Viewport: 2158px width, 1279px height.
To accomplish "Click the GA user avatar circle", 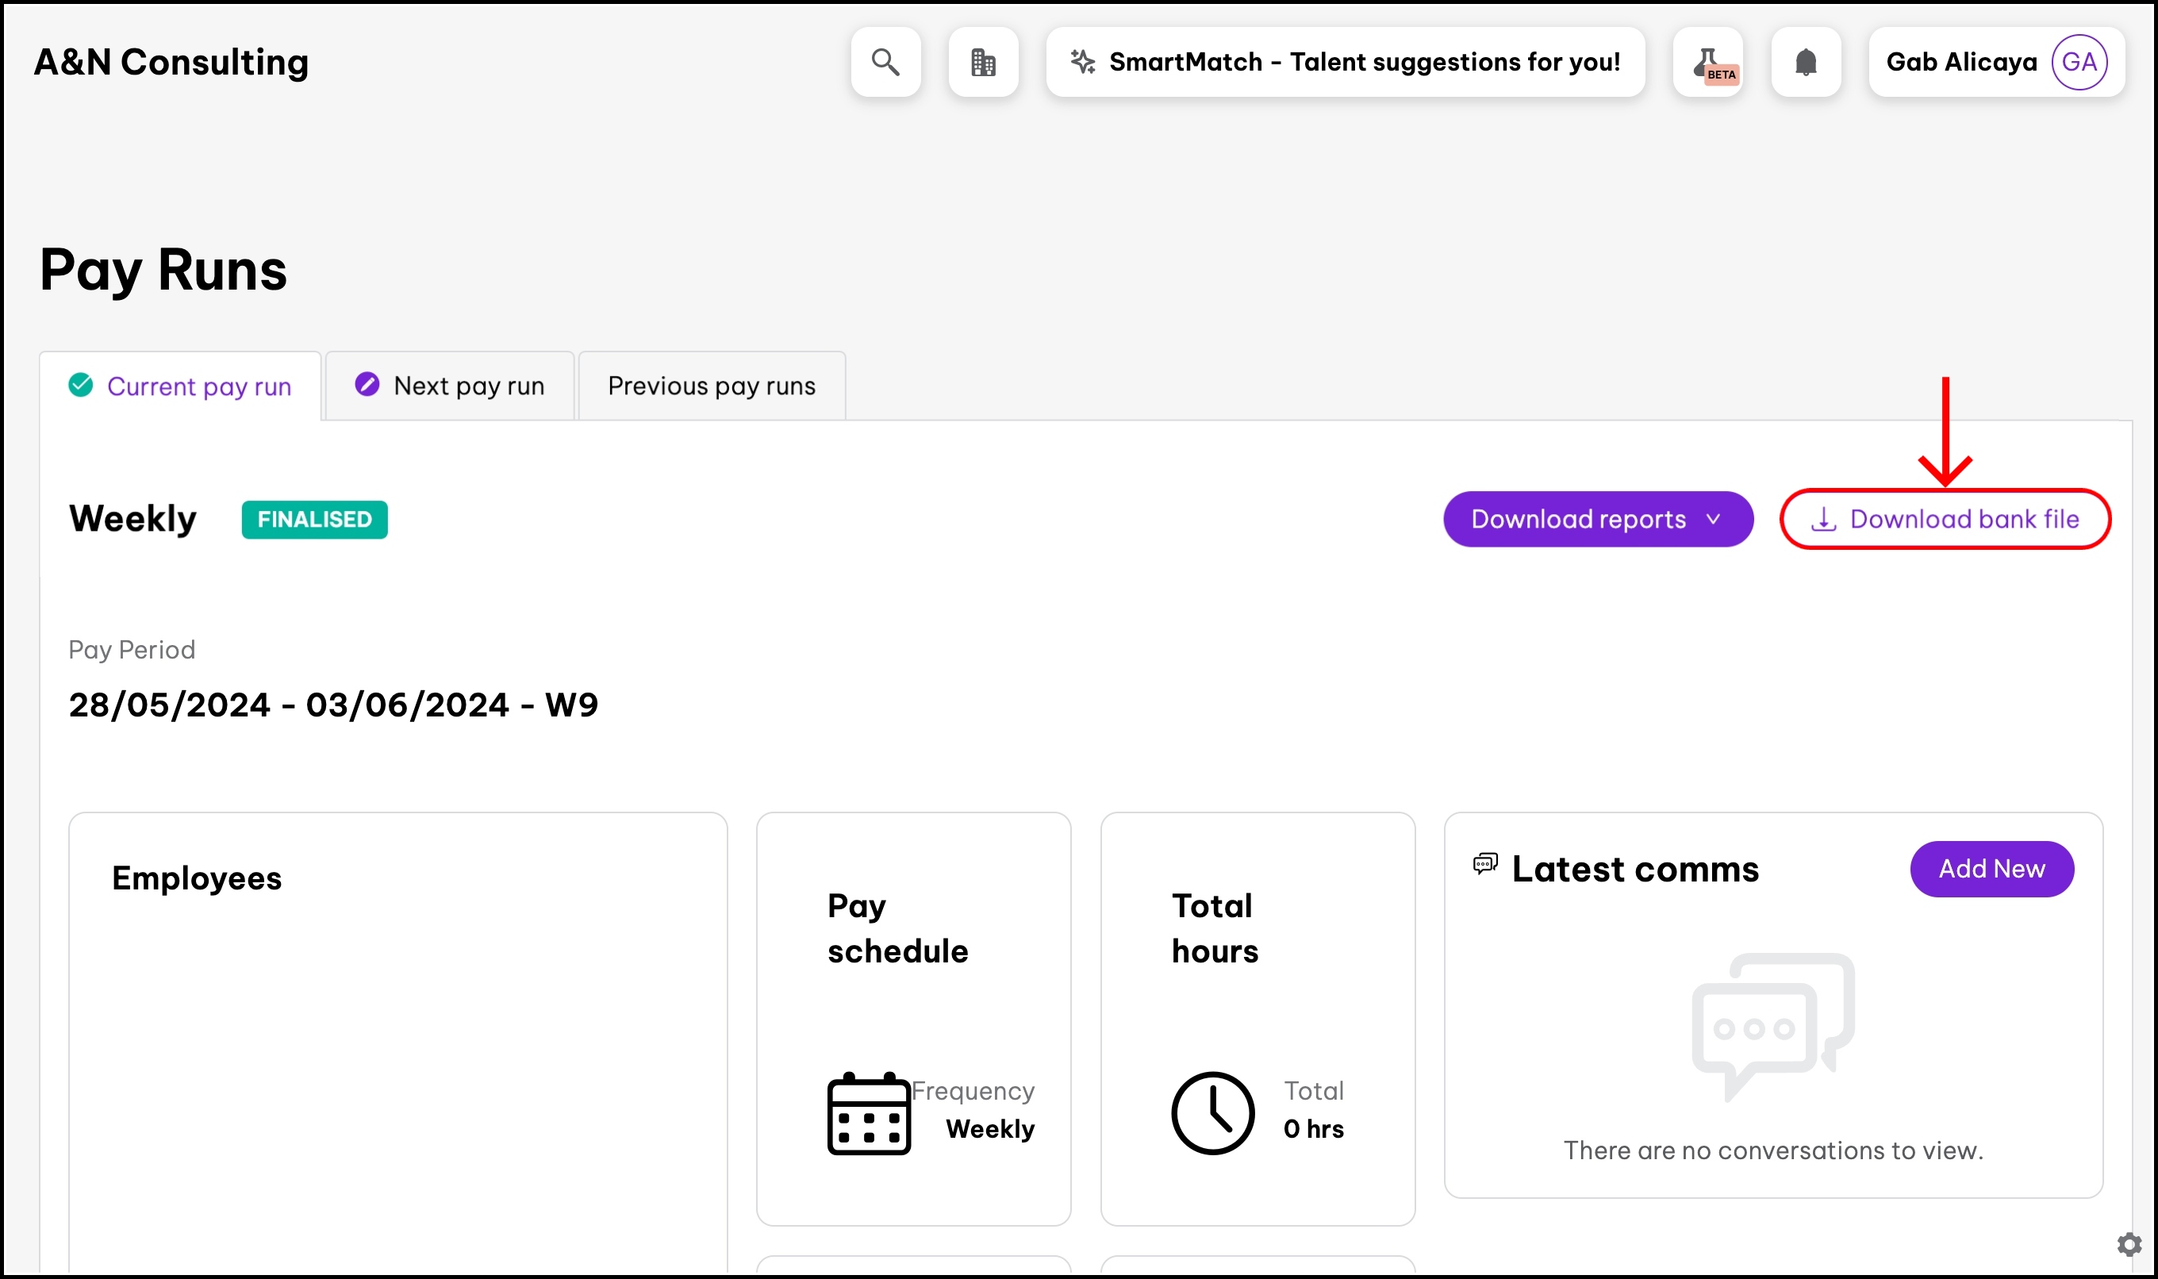I will [2079, 62].
